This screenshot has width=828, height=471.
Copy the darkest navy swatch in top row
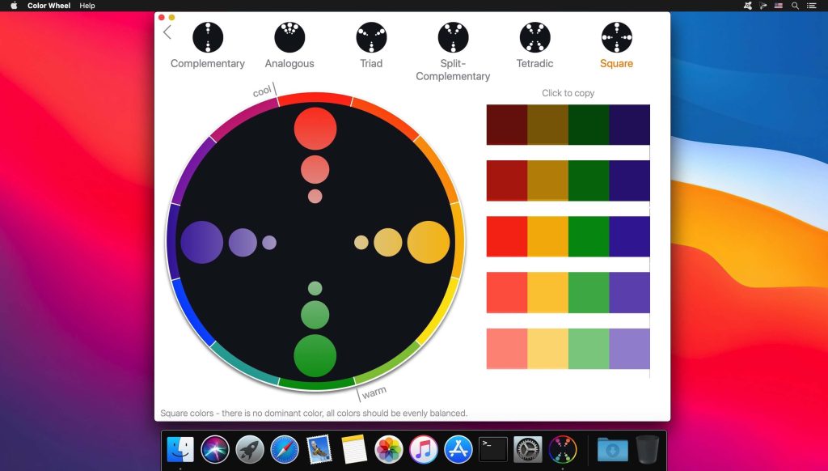coord(629,125)
